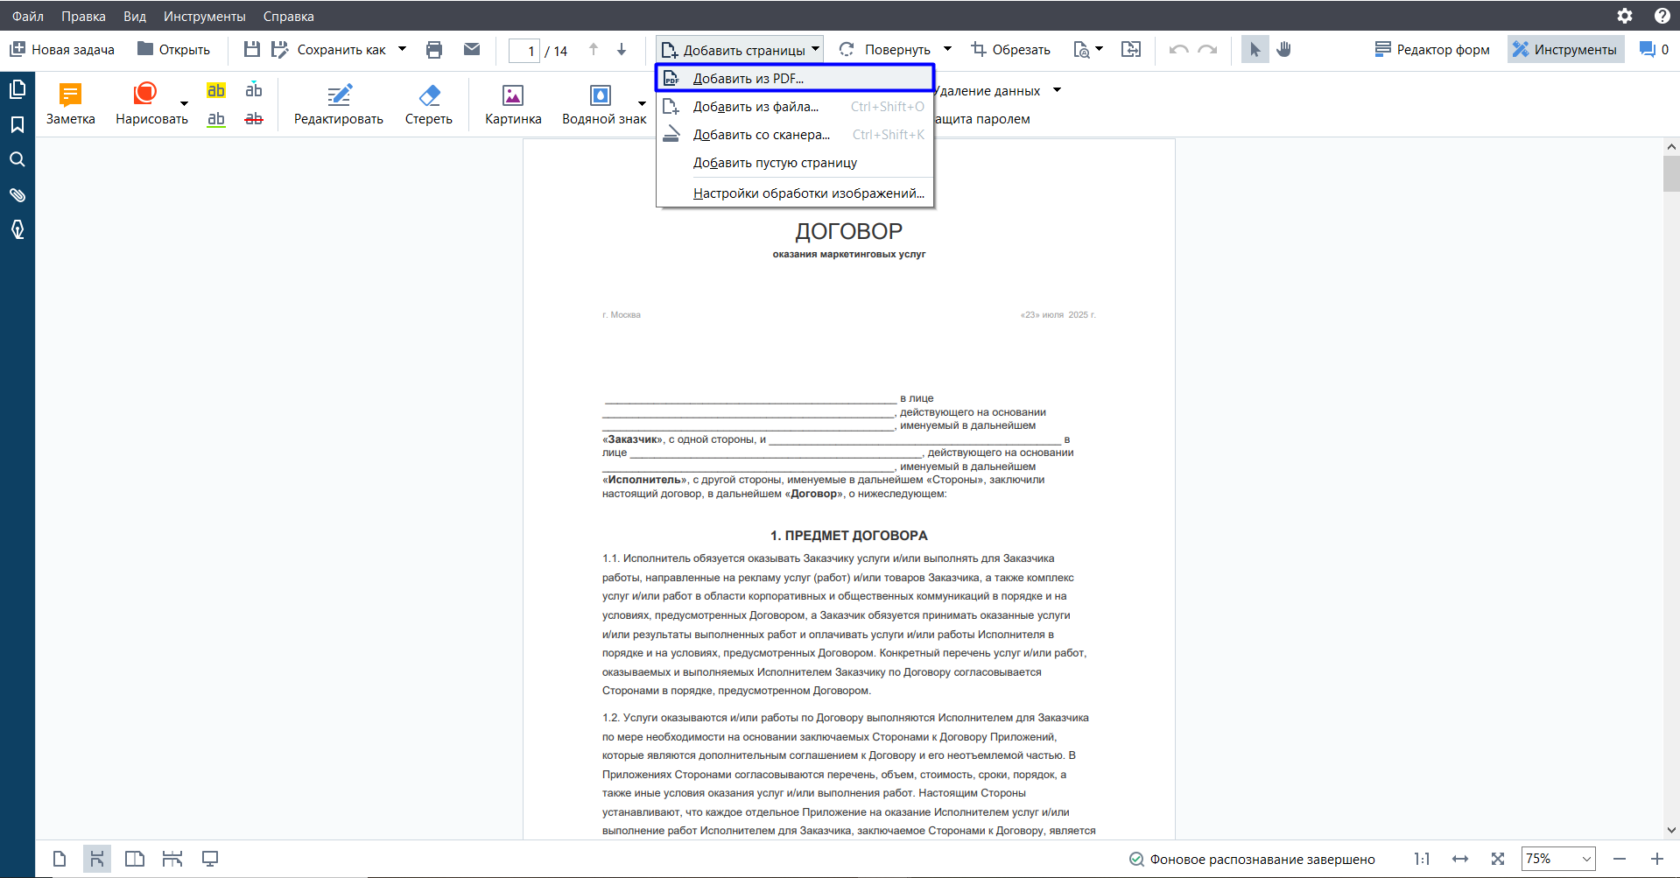Go to the previous page with the up arrow
Screen dimensions: 1680x878
point(594,49)
